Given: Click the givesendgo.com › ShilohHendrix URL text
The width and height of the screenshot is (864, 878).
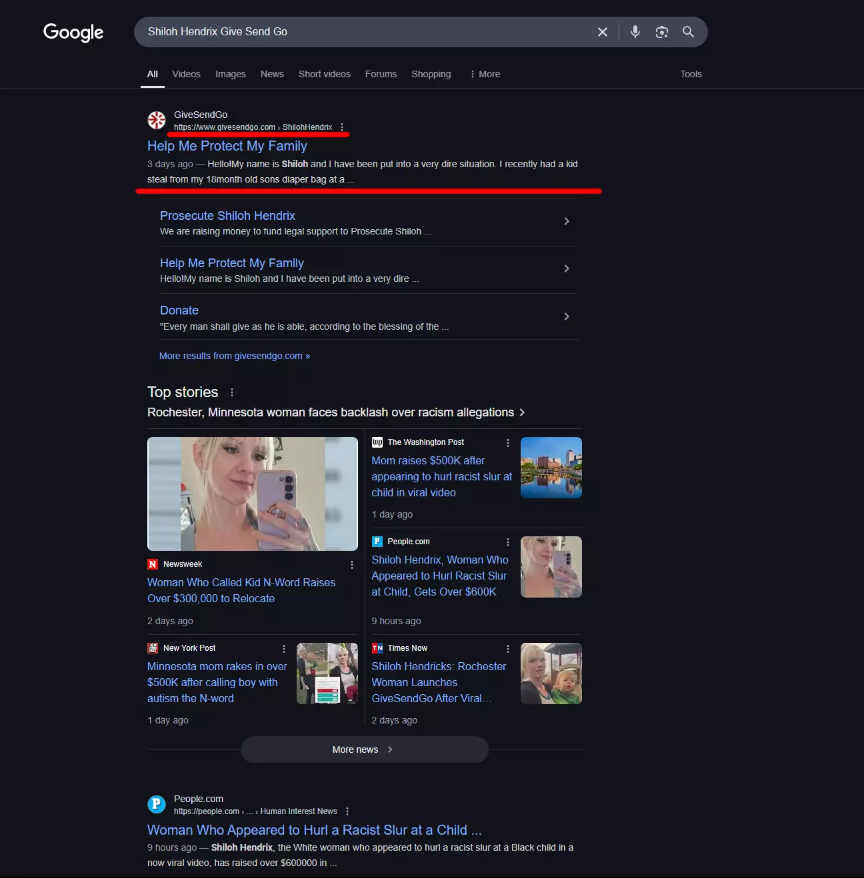Looking at the screenshot, I should pyautogui.click(x=253, y=127).
